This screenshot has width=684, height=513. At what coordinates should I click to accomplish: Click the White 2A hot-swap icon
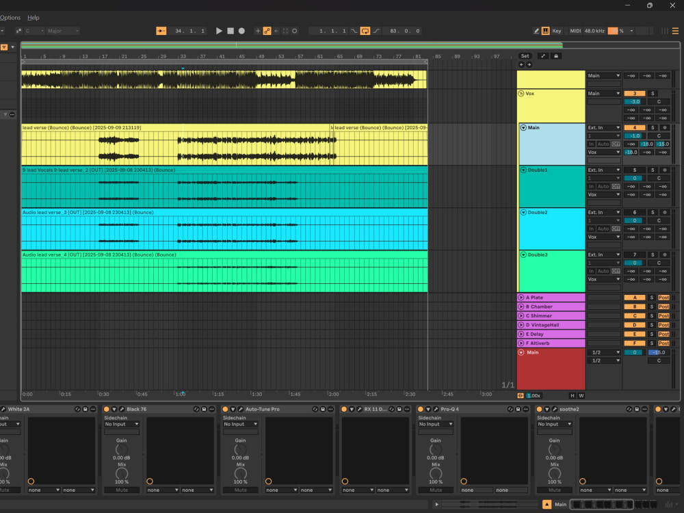click(x=77, y=409)
